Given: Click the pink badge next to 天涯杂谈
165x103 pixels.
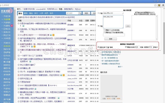Looking at the screenshot, I should pos(12,26).
